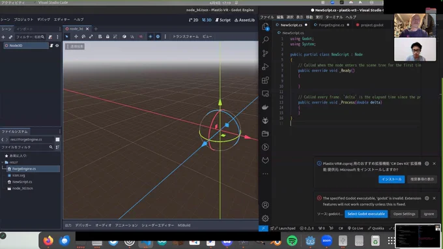Select Node3D in scene tree

(x=26, y=46)
